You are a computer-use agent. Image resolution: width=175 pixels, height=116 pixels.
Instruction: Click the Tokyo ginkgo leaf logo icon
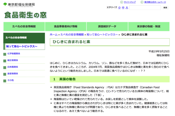5,4
